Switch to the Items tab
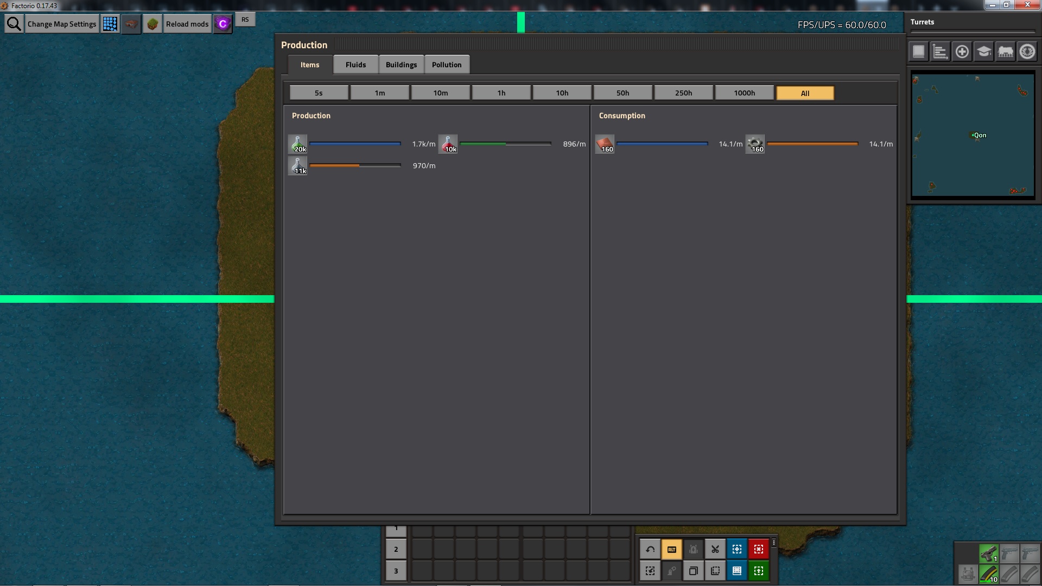The width and height of the screenshot is (1042, 586). (x=310, y=65)
